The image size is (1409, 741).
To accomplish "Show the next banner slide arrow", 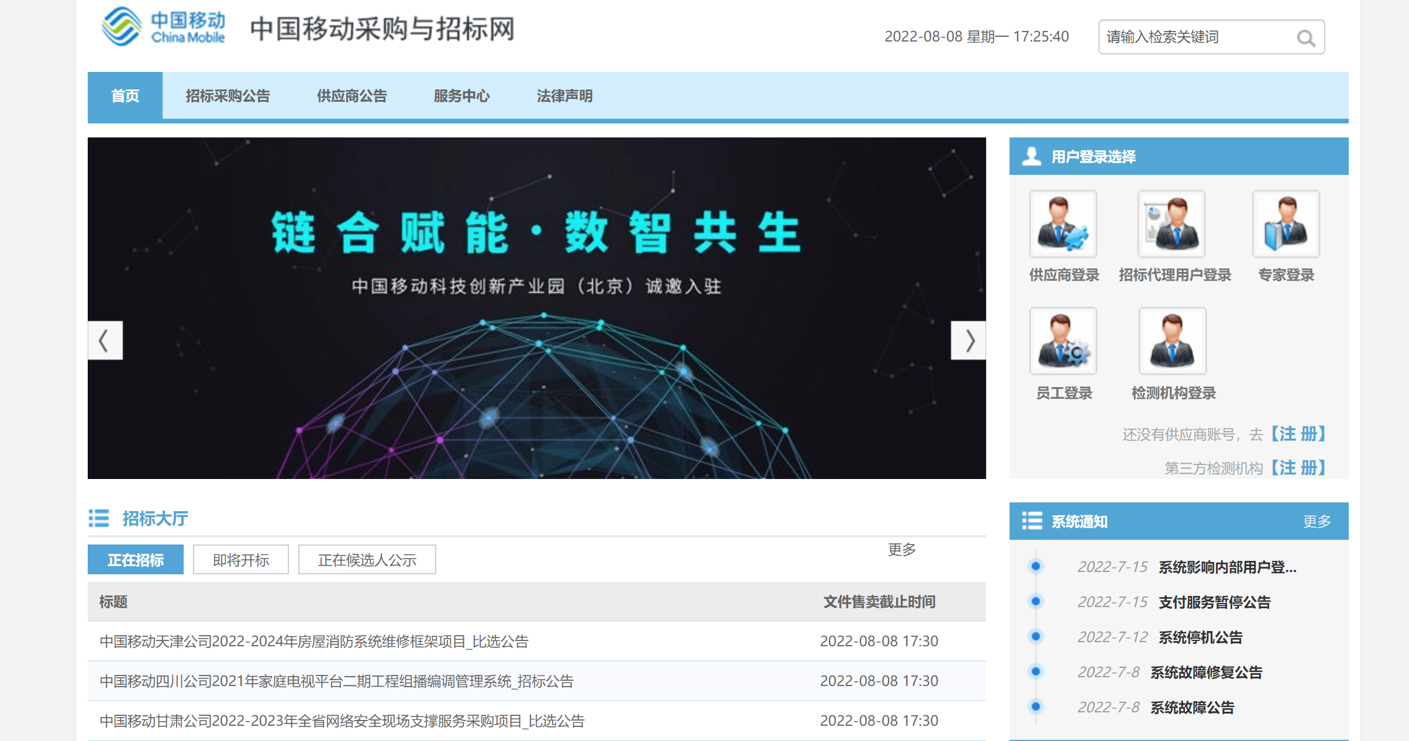I will point(969,340).
